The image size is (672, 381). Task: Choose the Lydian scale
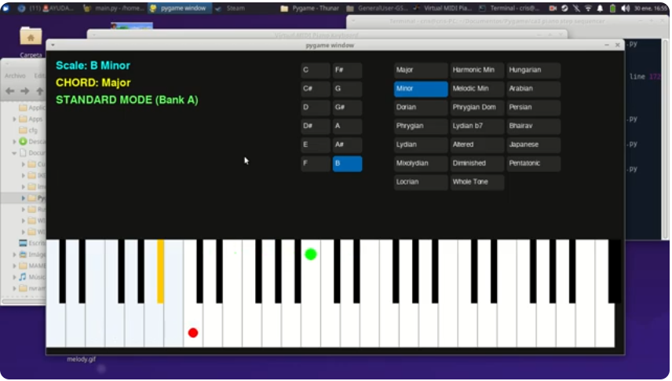click(x=421, y=145)
